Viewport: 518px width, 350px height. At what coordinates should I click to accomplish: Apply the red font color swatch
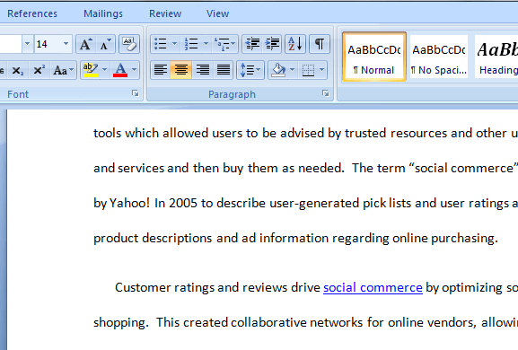(x=120, y=70)
